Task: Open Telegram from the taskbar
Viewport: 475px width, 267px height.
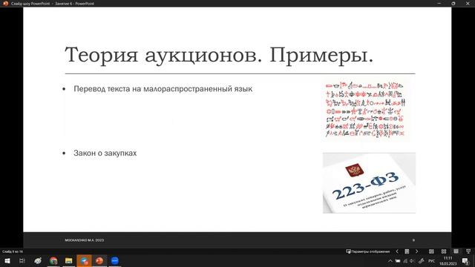Action: [x=84, y=260]
